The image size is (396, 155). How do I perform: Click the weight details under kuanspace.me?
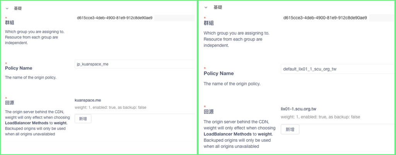click(x=110, y=107)
